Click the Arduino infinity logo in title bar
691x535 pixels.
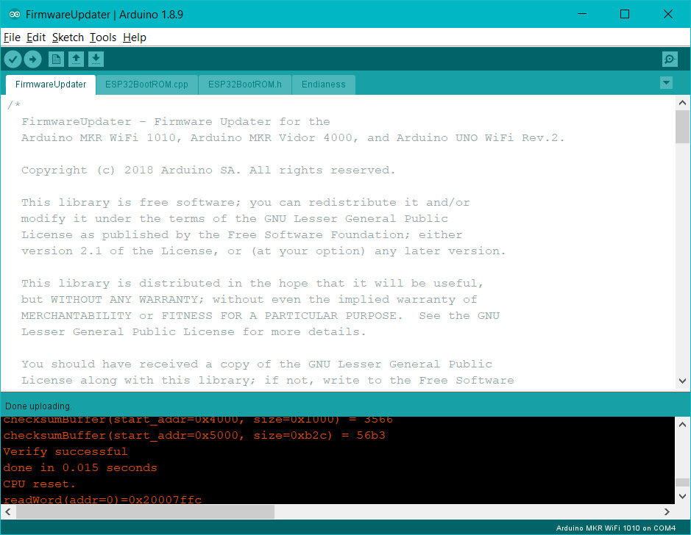pos(14,14)
